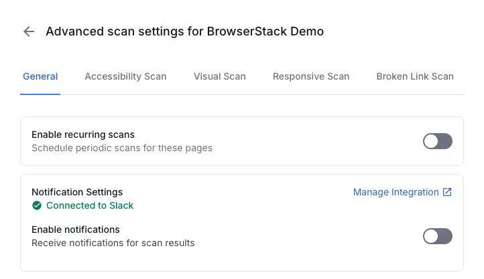Click the Advanced scan settings for BrowserStack Demo heading
The image size is (484, 279).
click(x=184, y=31)
